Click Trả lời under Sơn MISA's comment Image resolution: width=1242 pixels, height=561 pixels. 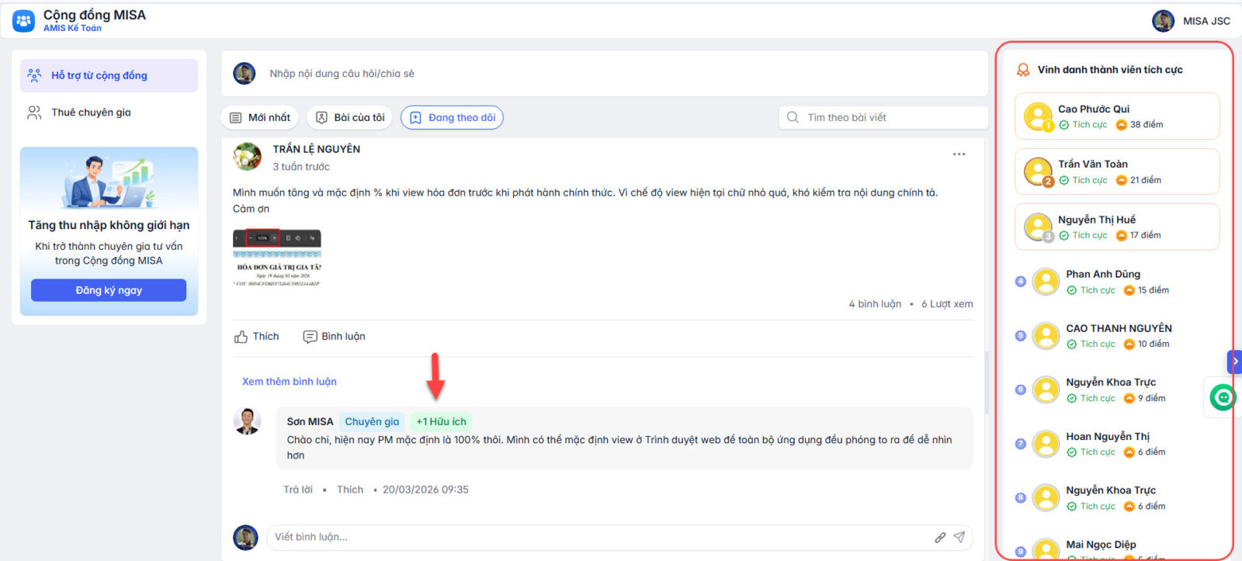click(x=297, y=490)
